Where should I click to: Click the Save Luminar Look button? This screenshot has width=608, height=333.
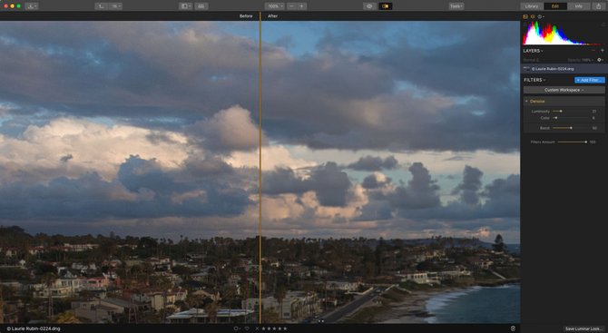tap(583, 328)
